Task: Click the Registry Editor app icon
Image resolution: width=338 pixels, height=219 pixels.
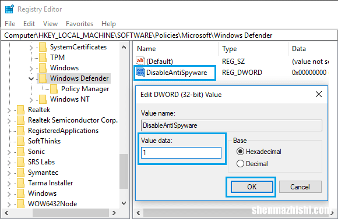Action: (9, 9)
